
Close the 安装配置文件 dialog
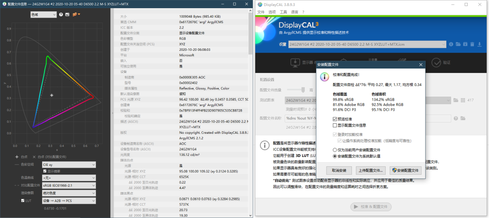(421, 64)
